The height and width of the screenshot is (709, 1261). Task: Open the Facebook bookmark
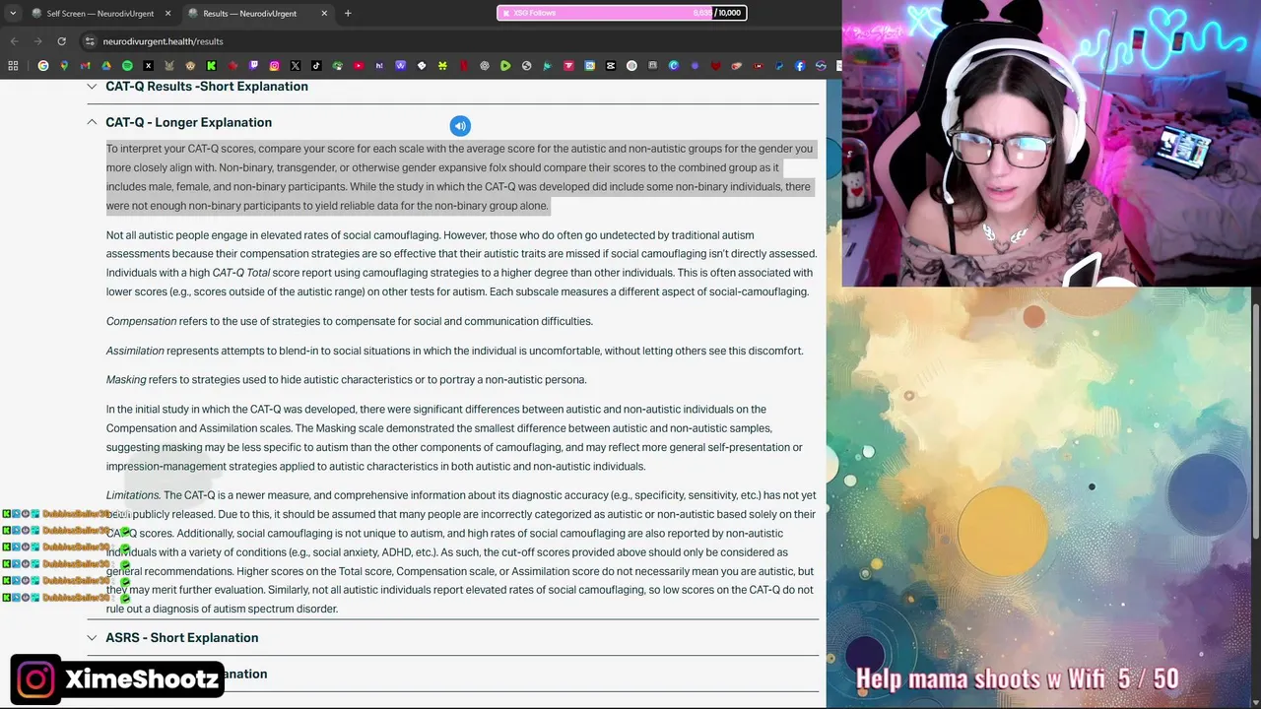pyautogui.click(x=800, y=66)
